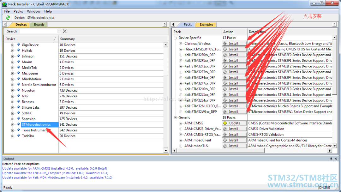Select the Keil::STM32NUCLEO_B pack row

click(202, 106)
